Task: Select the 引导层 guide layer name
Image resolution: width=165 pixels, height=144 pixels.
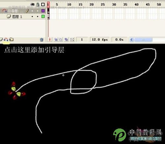Action: [x=16, y=11]
